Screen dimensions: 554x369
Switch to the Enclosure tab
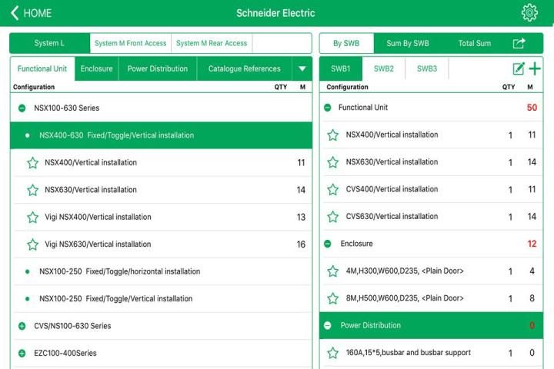tap(96, 68)
